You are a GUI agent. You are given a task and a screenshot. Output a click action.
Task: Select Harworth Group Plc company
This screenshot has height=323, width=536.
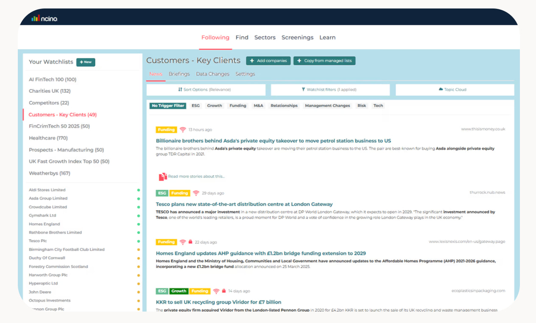(48, 275)
